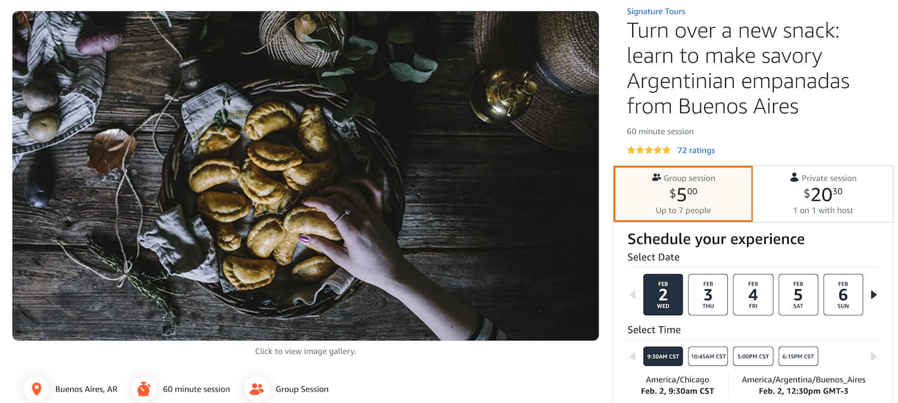This screenshot has width=898, height=403.
Task: Click the Group Session people icon
Action: [x=257, y=389]
